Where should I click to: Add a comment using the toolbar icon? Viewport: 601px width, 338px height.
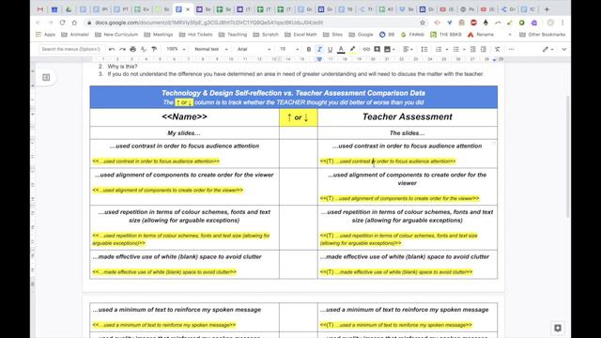click(378, 49)
